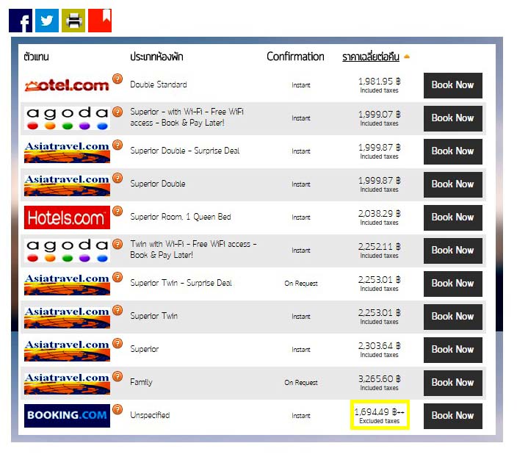This screenshot has height=457, width=517.
Task: Select 'On Request' in Superior Twin - Surprise Deal row
Action: click(x=301, y=284)
